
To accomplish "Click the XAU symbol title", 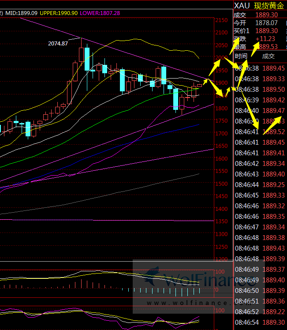I will [242, 6].
